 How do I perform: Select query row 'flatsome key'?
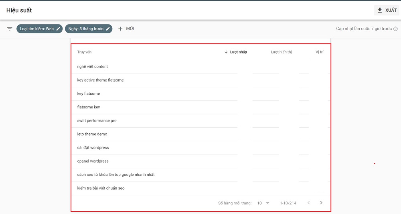[200, 107]
